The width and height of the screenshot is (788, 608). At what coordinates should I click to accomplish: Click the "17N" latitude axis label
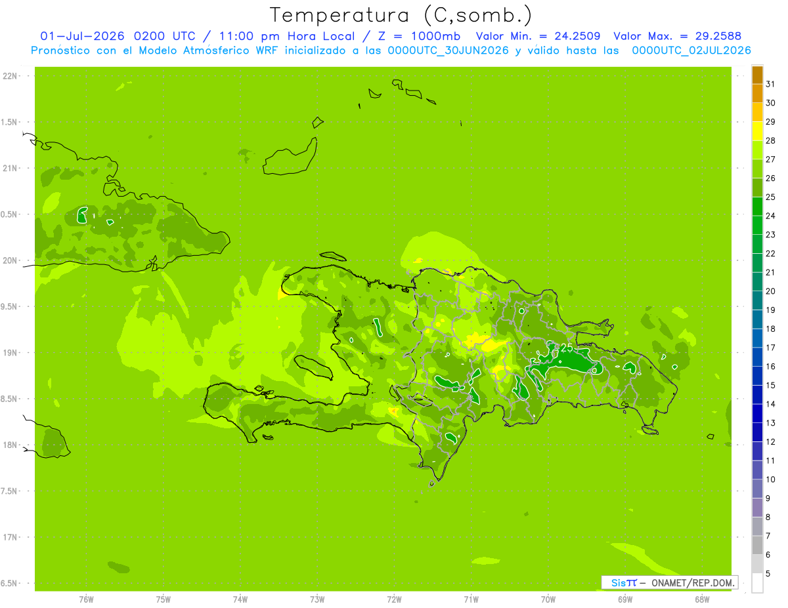pos(10,537)
